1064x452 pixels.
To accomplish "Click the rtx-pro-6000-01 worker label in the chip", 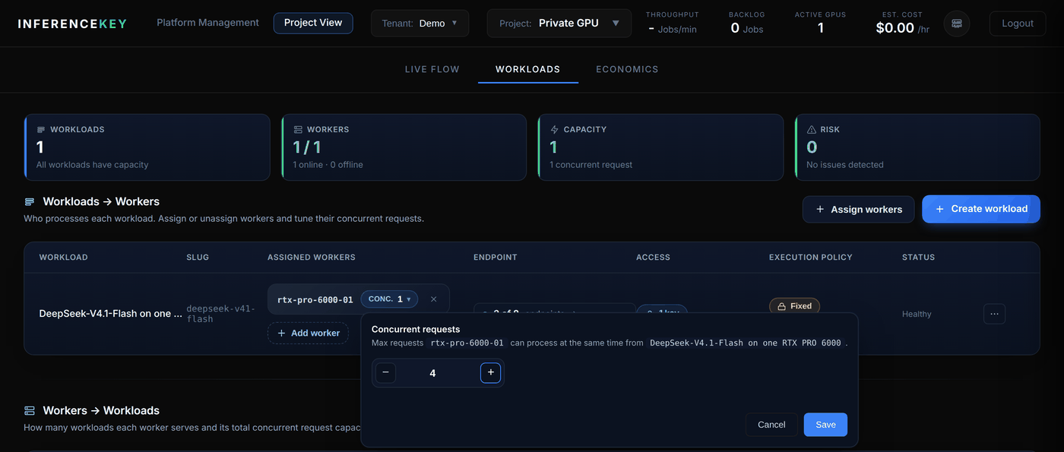I will [315, 299].
